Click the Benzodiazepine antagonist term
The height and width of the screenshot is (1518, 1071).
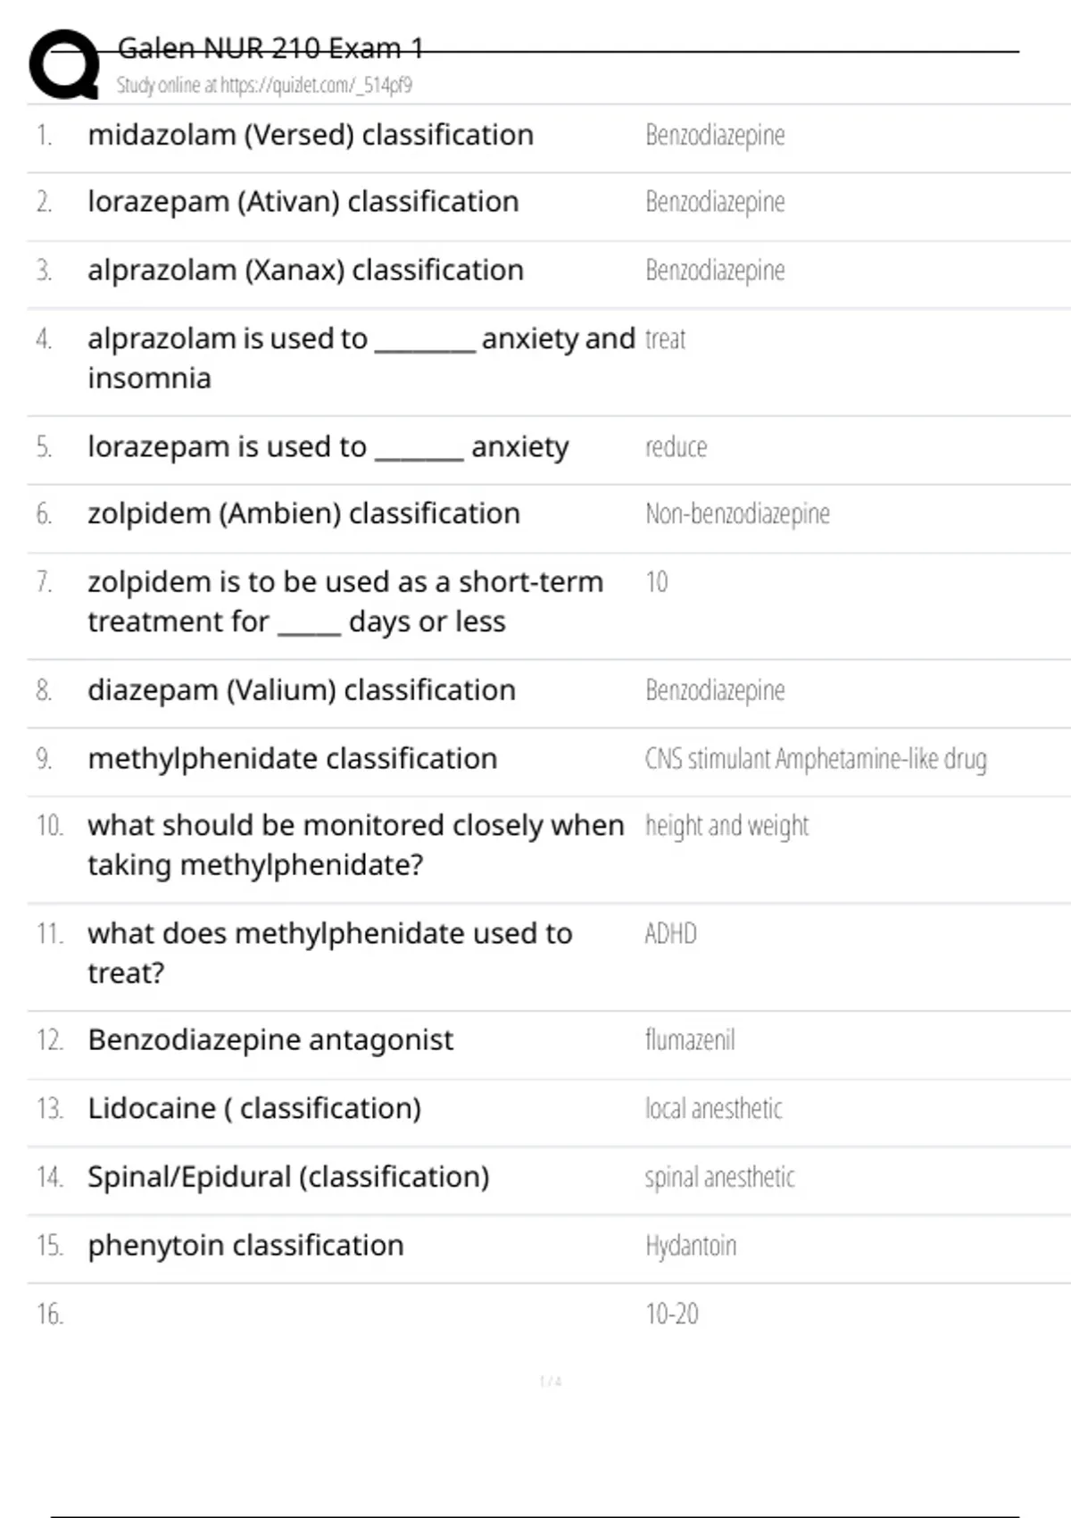coord(270,1040)
